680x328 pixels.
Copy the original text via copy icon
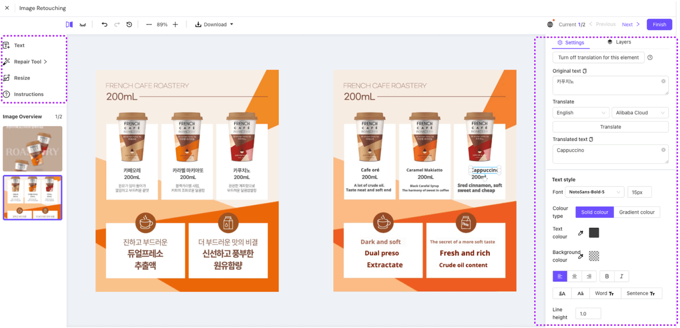[x=584, y=71]
